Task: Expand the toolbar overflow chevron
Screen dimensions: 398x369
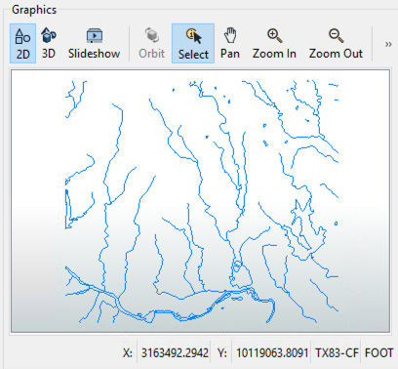Action: [388, 44]
